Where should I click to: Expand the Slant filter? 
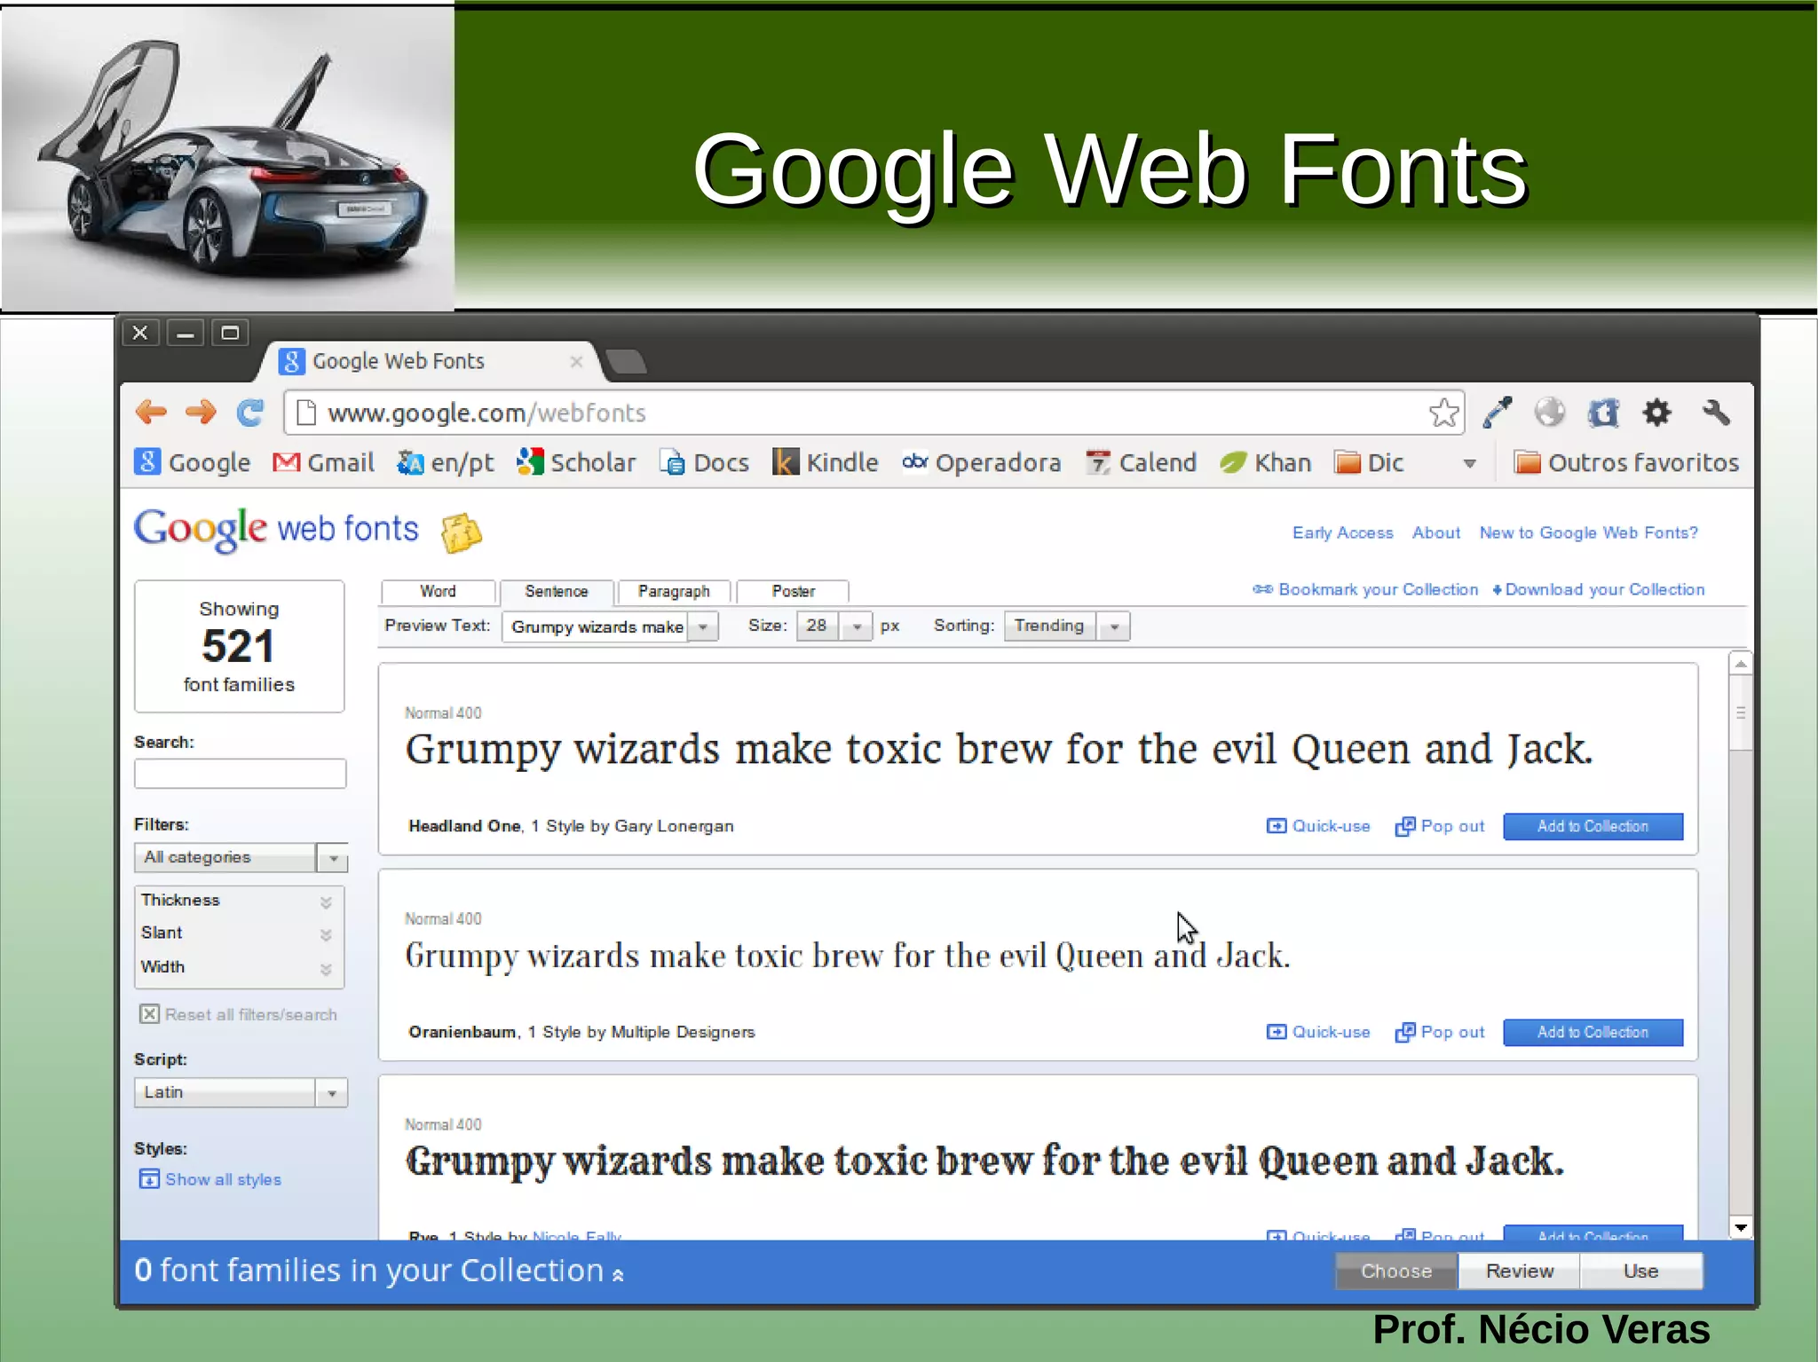pyautogui.click(x=239, y=933)
